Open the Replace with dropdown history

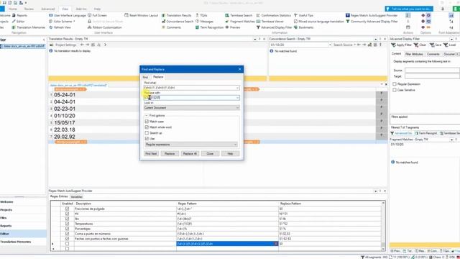237,98
